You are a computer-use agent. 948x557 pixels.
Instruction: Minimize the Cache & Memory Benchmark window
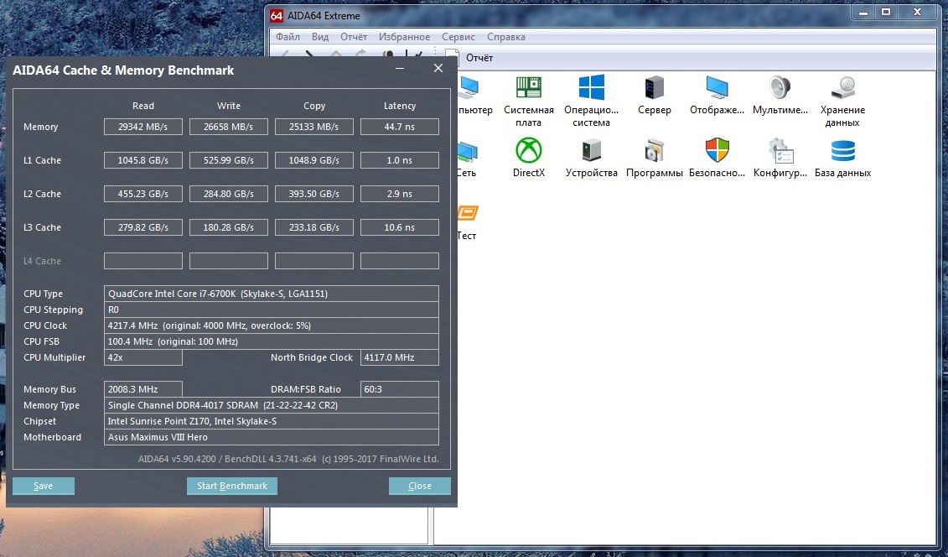pyautogui.click(x=400, y=68)
